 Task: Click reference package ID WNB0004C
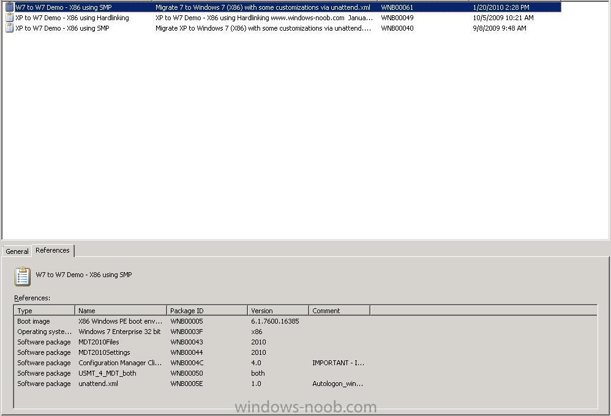[187, 363]
